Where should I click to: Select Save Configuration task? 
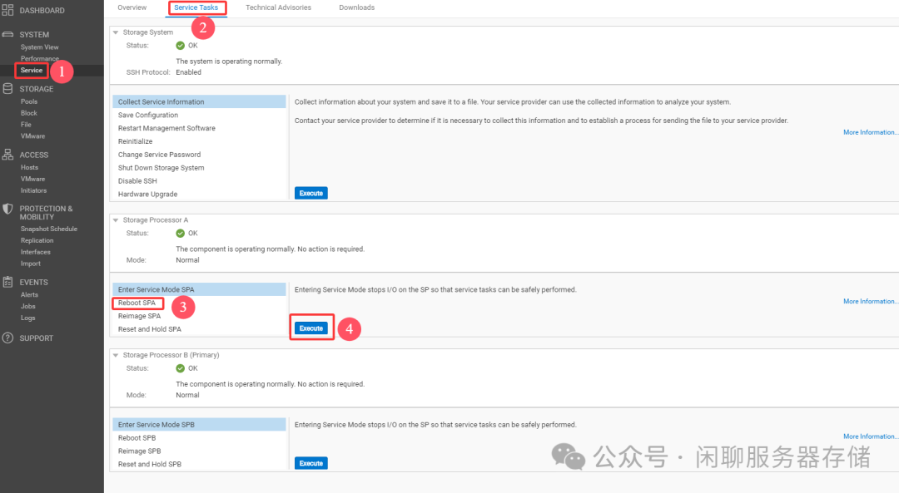pos(199,115)
